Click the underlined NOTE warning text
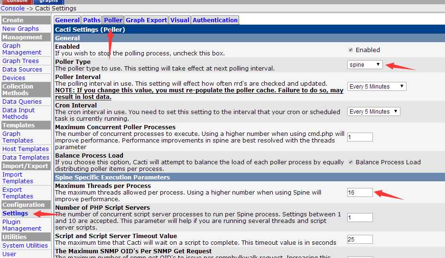This screenshot has width=445, height=258. coord(199,93)
